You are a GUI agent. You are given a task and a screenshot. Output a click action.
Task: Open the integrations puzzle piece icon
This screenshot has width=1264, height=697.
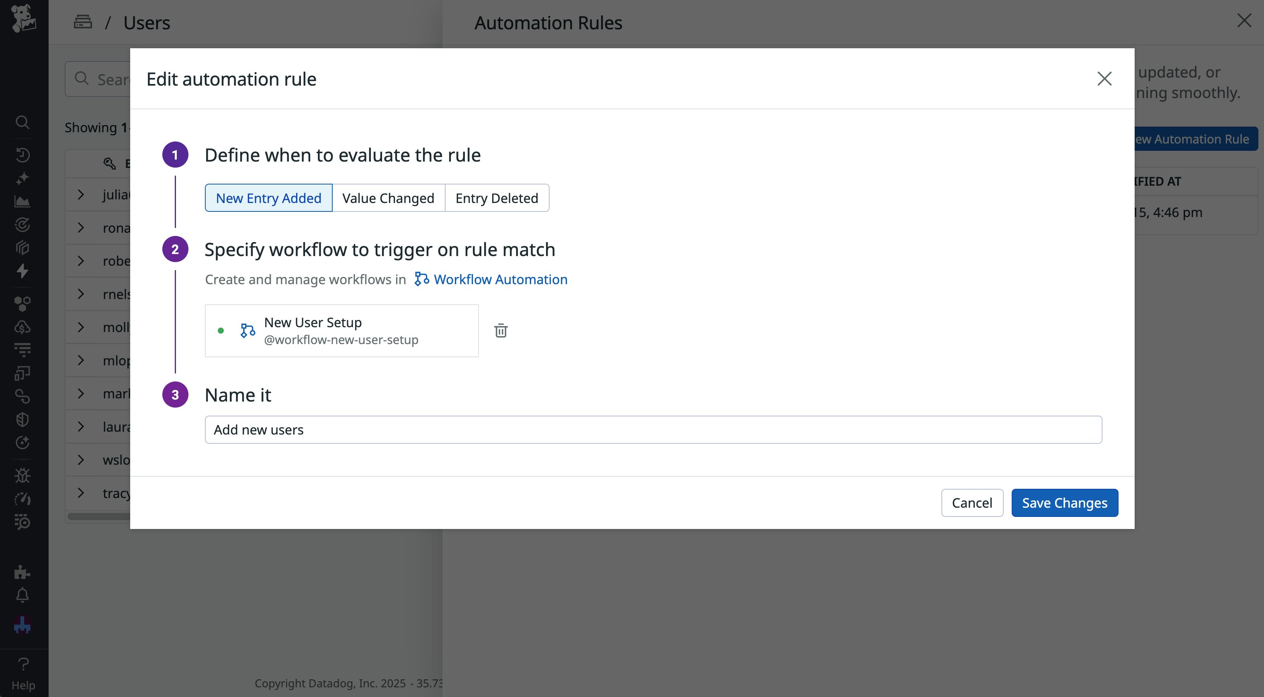[x=22, y=572]
